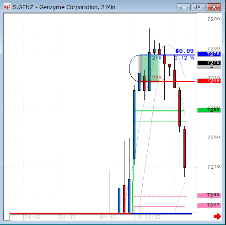Click the $0.09 profit text
Screen dimensions: 226x225
point(184,51)
